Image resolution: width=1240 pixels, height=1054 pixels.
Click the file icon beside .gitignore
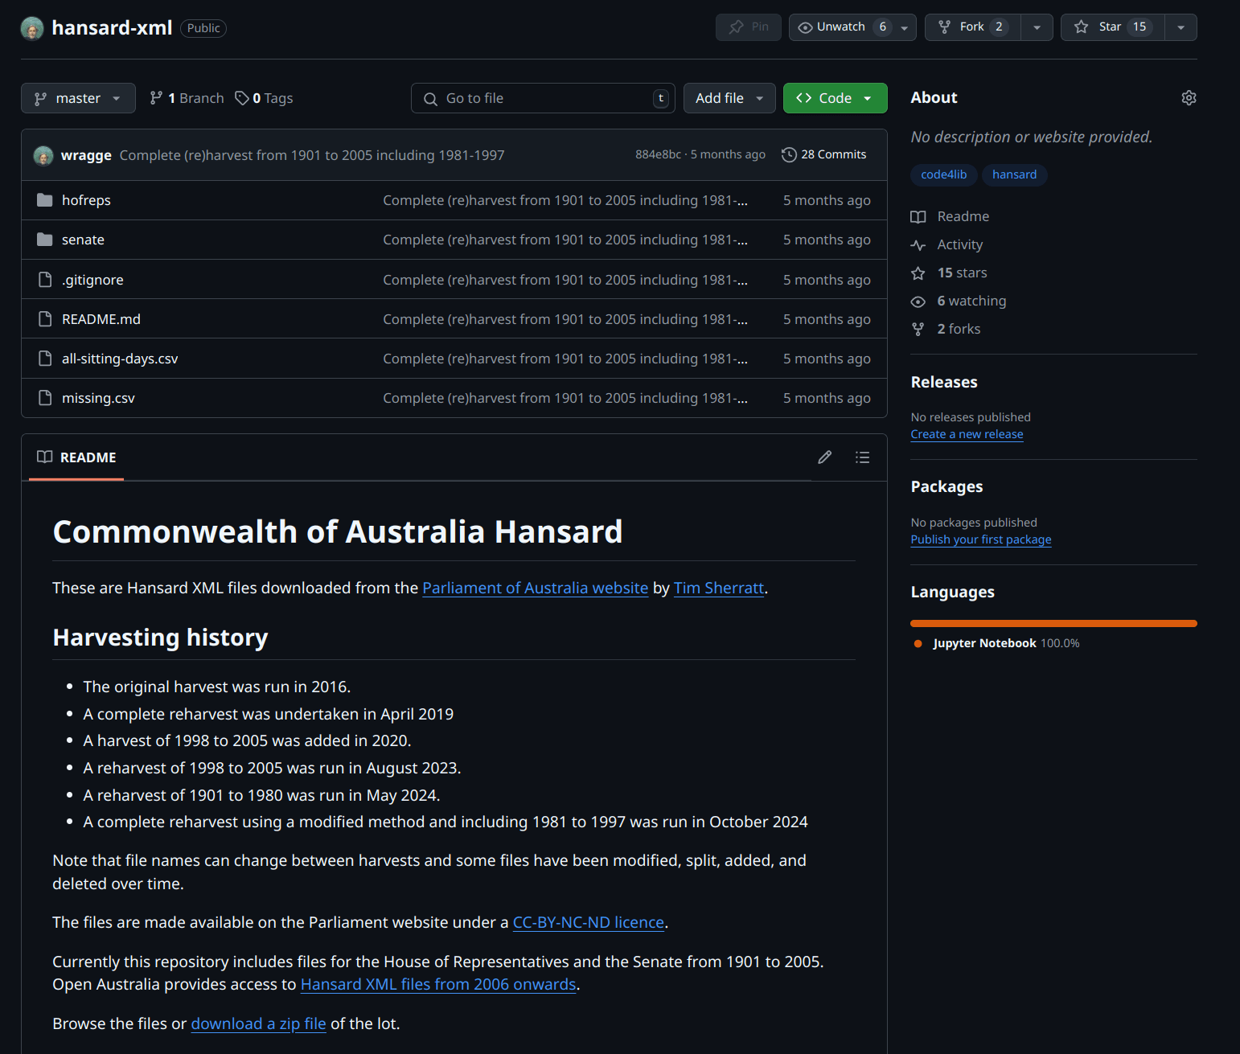[45, 280]
